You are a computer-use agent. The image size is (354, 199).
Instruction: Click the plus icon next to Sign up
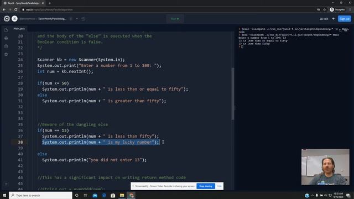pyautogui.click(x=333, y=19)
